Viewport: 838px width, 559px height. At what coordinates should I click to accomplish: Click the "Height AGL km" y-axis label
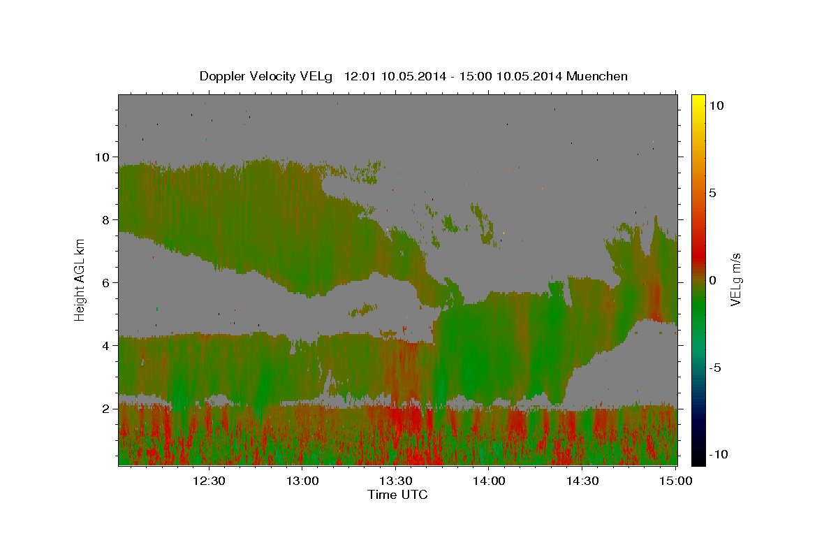tap(80, 279)
